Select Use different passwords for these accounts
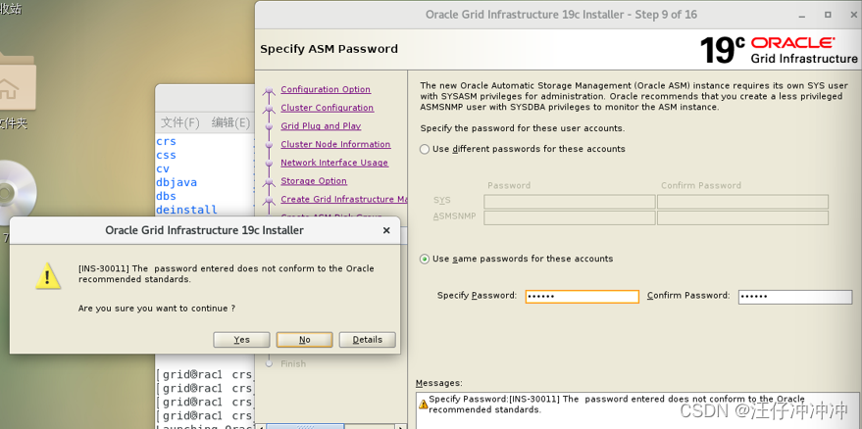Screen dimensions: 862x429 425,150
